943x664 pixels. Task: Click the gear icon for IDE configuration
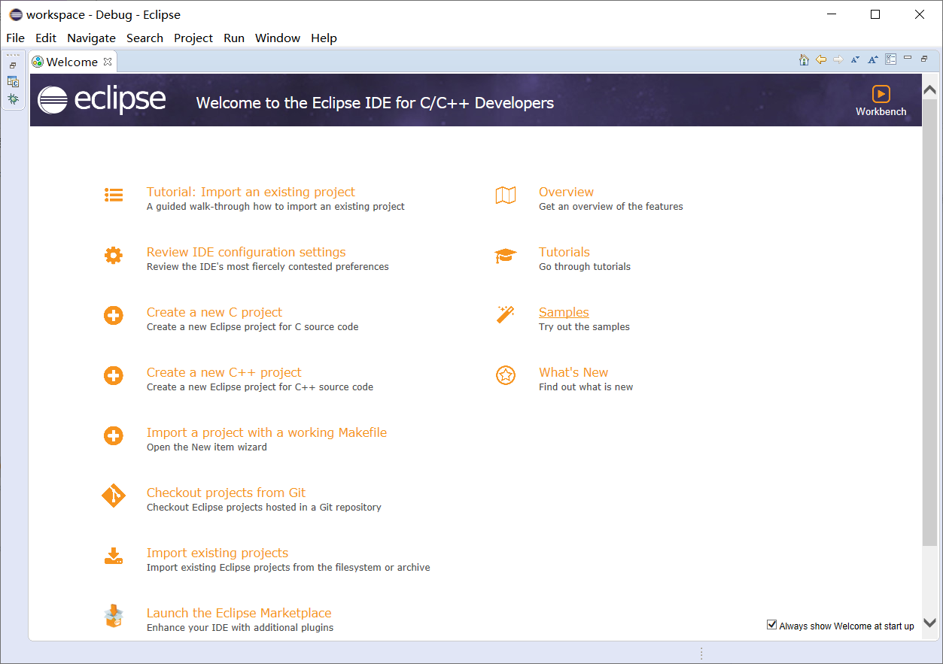114,256
